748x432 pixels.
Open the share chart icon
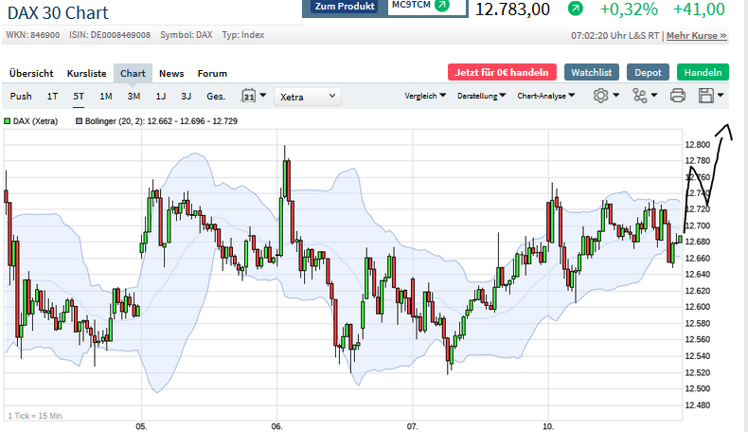[640, 96]
